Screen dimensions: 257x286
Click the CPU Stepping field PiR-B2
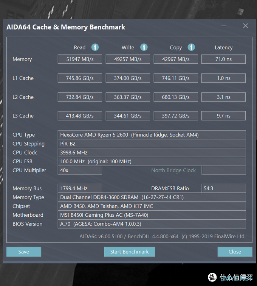coord(152,144)
